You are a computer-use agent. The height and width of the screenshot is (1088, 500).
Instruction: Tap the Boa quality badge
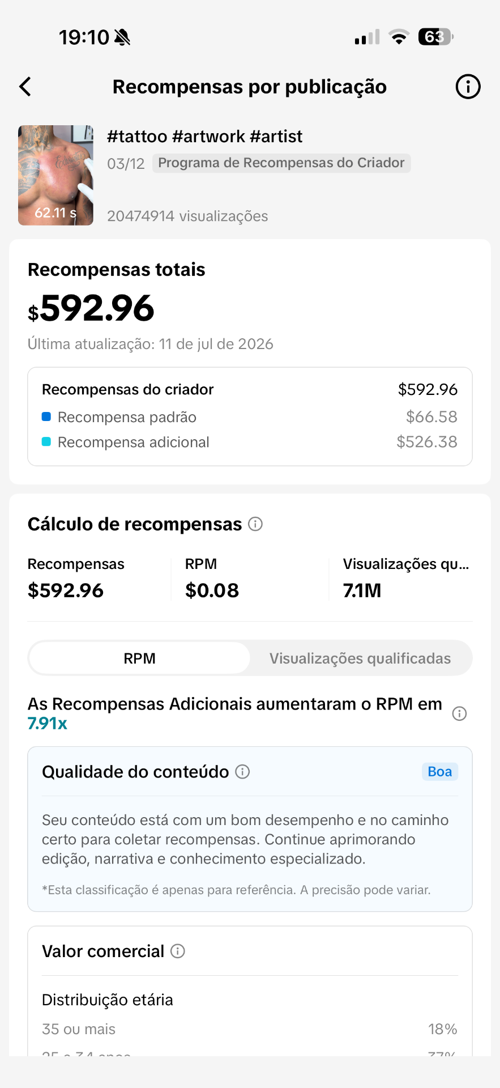pos(440,772)
